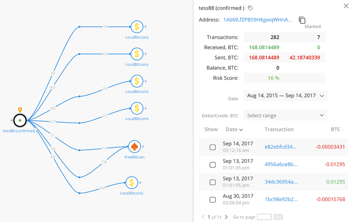
Task: Select the tess88 central wallet node
Action: click(20, 120)
